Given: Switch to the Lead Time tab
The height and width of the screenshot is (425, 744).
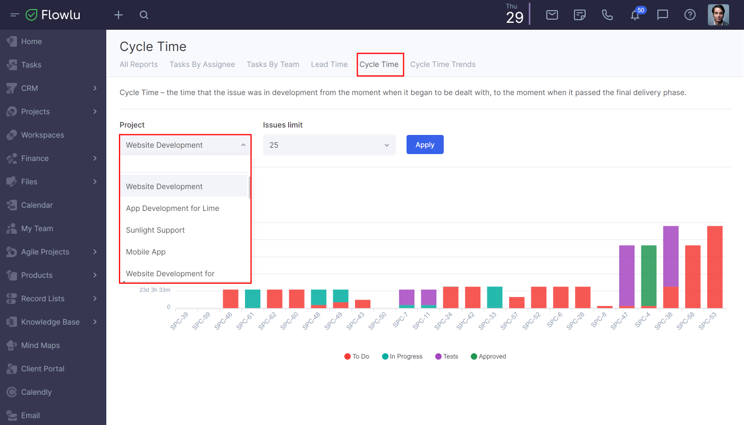Looking at the screenshot, I should pos(329,64).
